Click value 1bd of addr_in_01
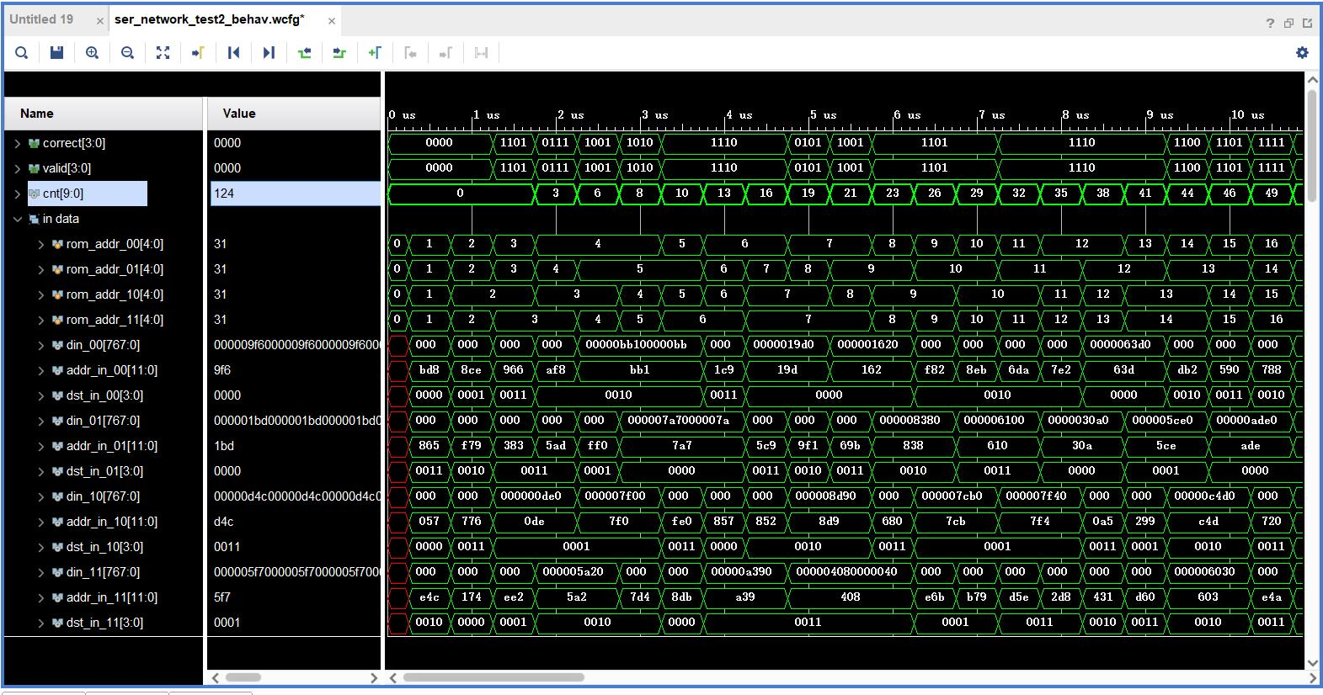 pyautogui.click(x=223, y=446)
